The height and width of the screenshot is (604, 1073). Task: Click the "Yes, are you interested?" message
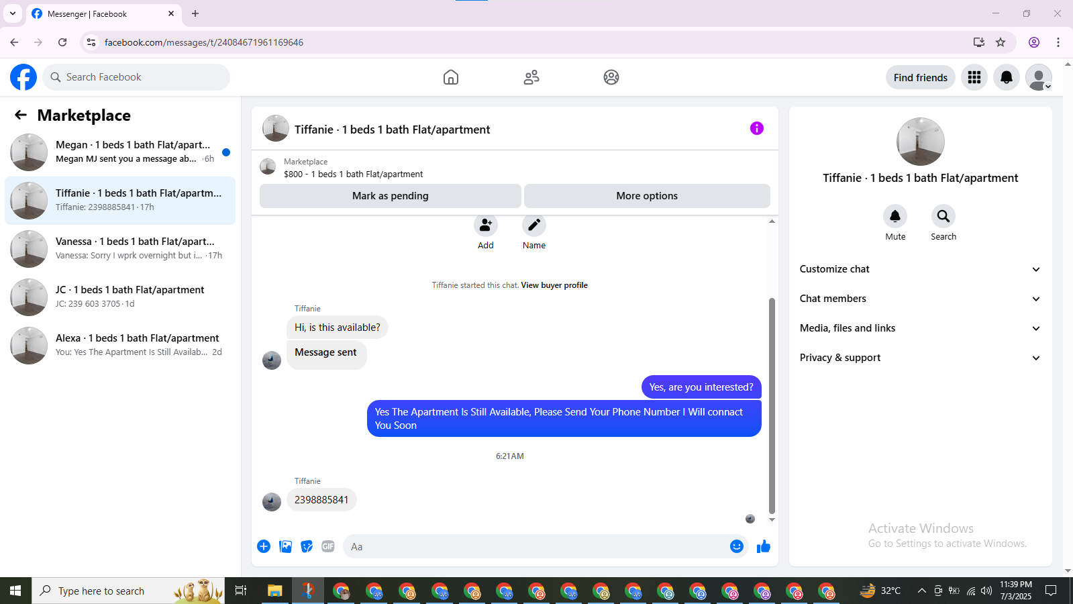701,387
